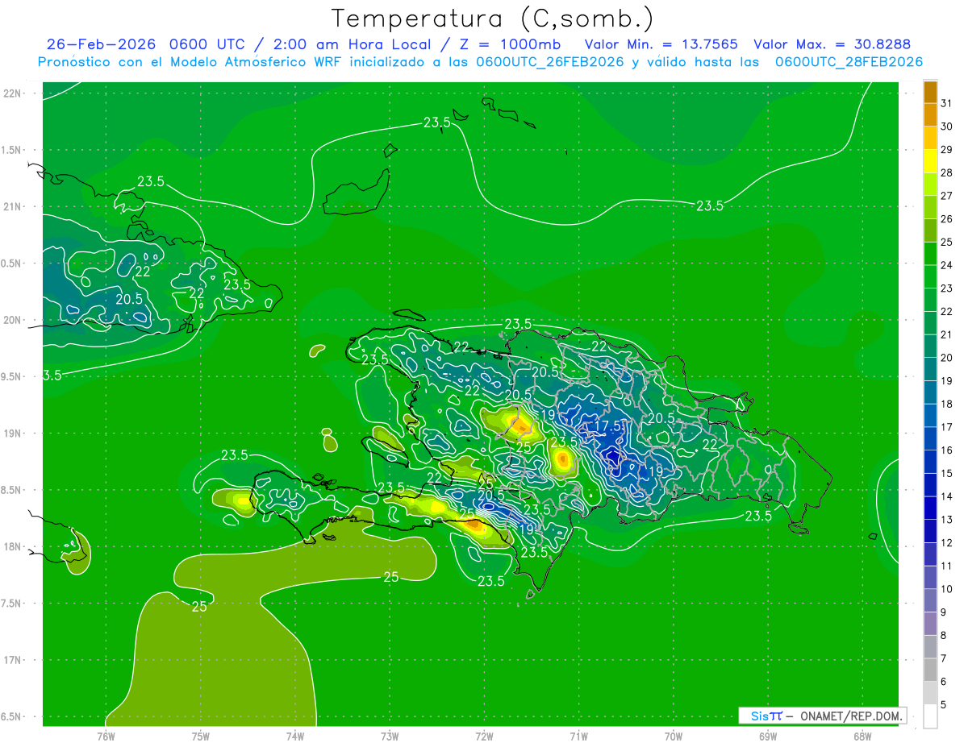Click the 68W longitude axis label
This screenshot has height=747, width=968.
click(x=862, y=737)
